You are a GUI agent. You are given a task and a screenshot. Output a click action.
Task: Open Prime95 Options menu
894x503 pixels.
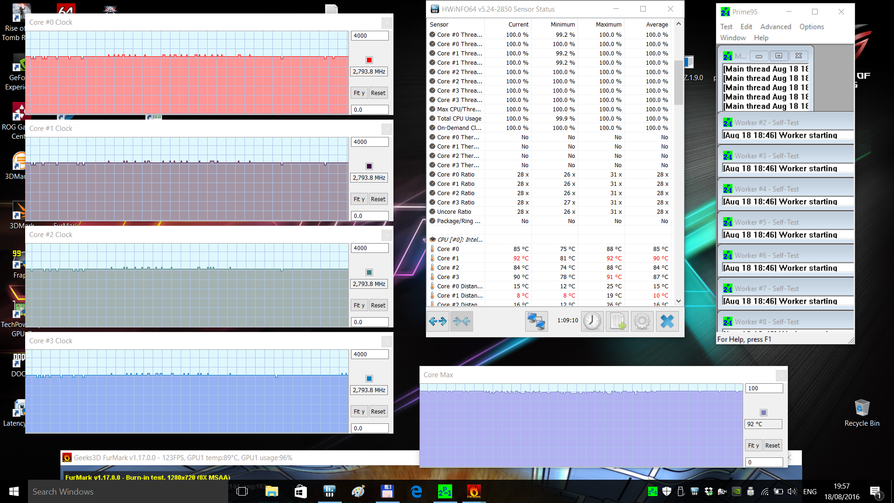[811, 27]
